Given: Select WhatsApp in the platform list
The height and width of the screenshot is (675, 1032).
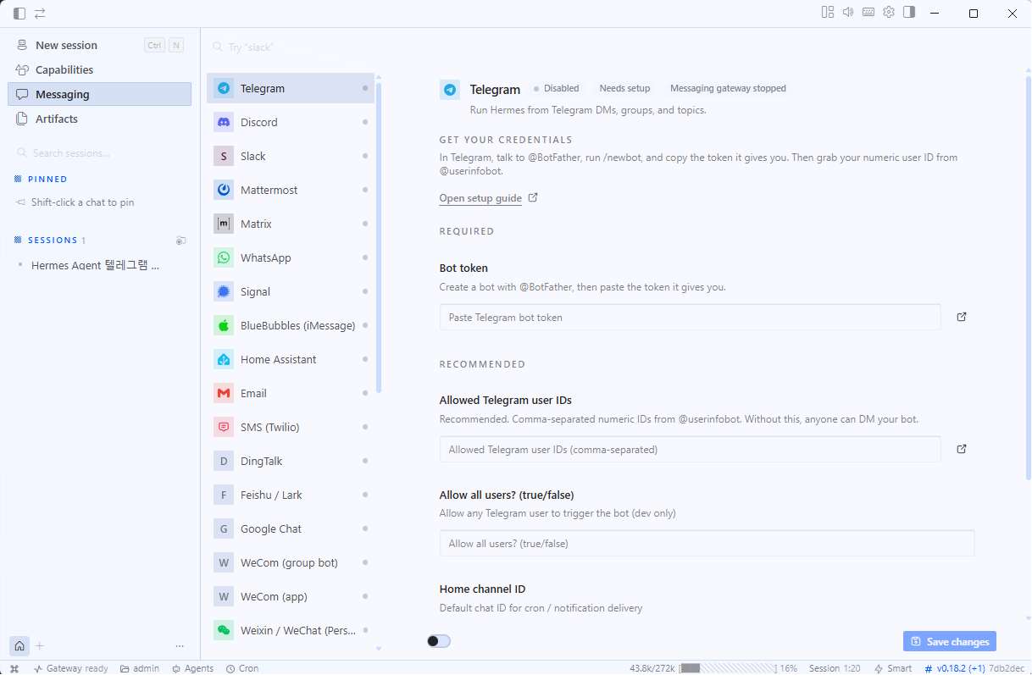Looking at the screenshot, I should click(291, 257).
